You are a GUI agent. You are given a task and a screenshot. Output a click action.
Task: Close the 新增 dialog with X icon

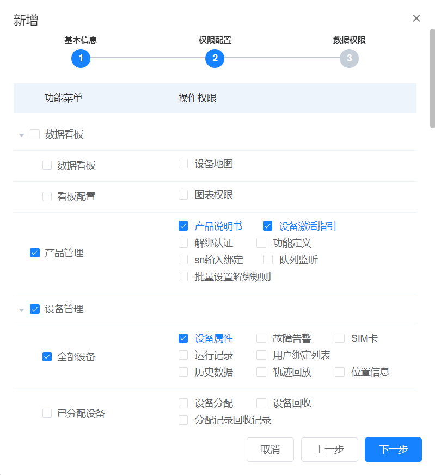(416, 18)
